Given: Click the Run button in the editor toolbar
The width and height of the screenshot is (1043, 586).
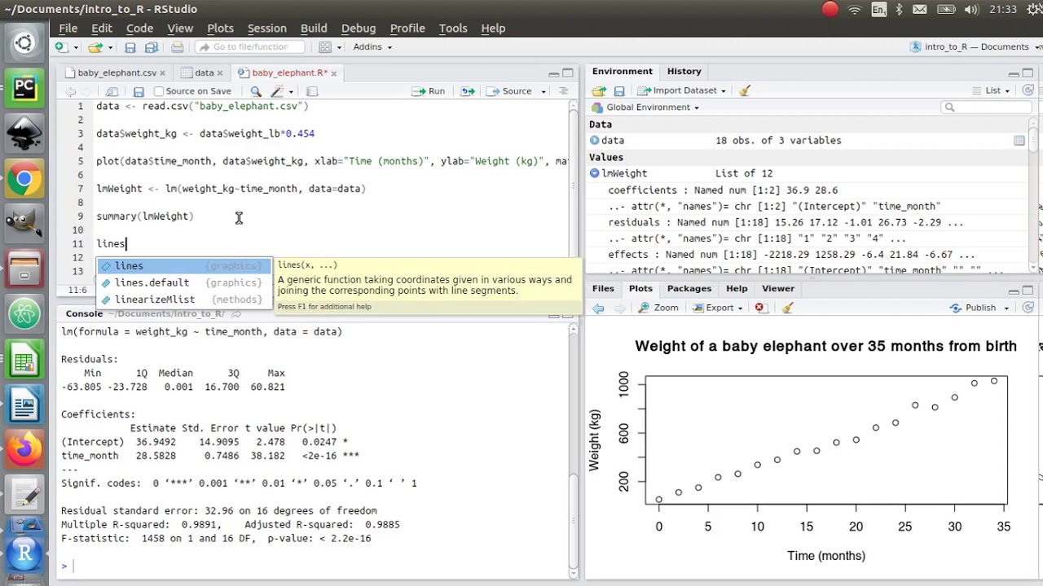Looking at the screenshot, I should [x=429, y=91].
